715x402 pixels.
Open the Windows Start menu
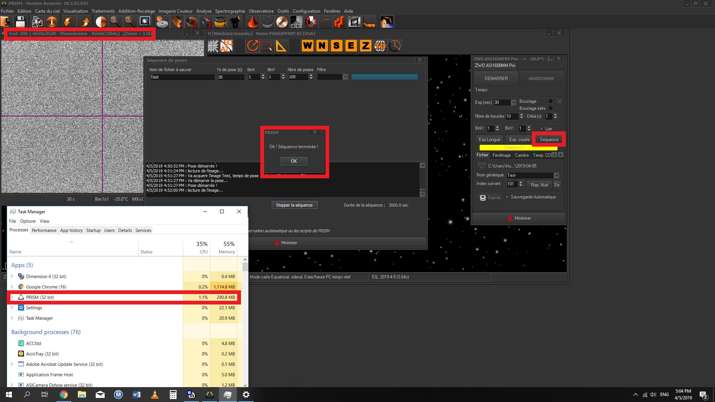(x=9, y=395)
